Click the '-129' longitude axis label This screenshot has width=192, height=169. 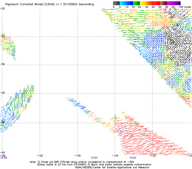click(x=77, y=156)
